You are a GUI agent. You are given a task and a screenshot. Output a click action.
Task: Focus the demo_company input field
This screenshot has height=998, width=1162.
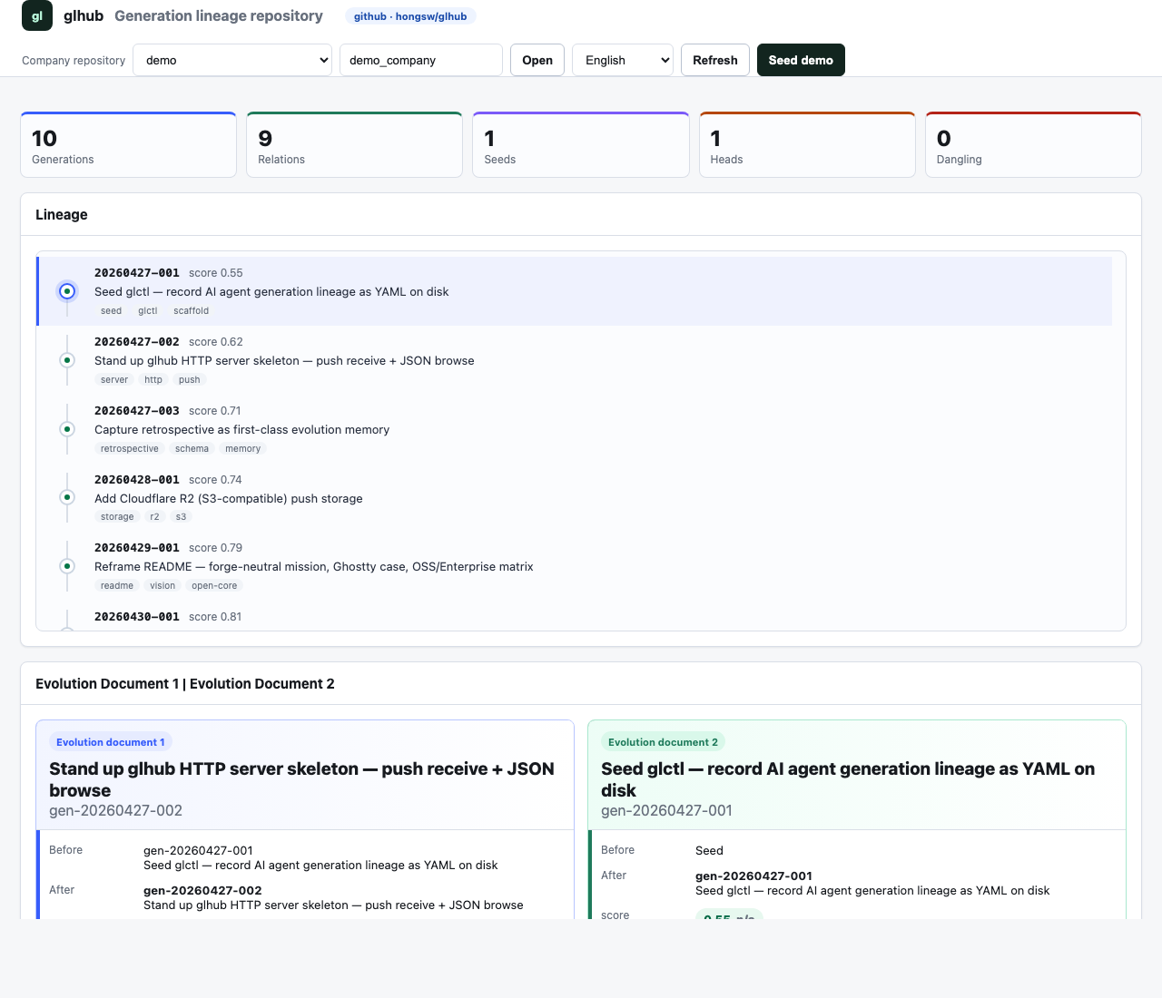point(421,60)
